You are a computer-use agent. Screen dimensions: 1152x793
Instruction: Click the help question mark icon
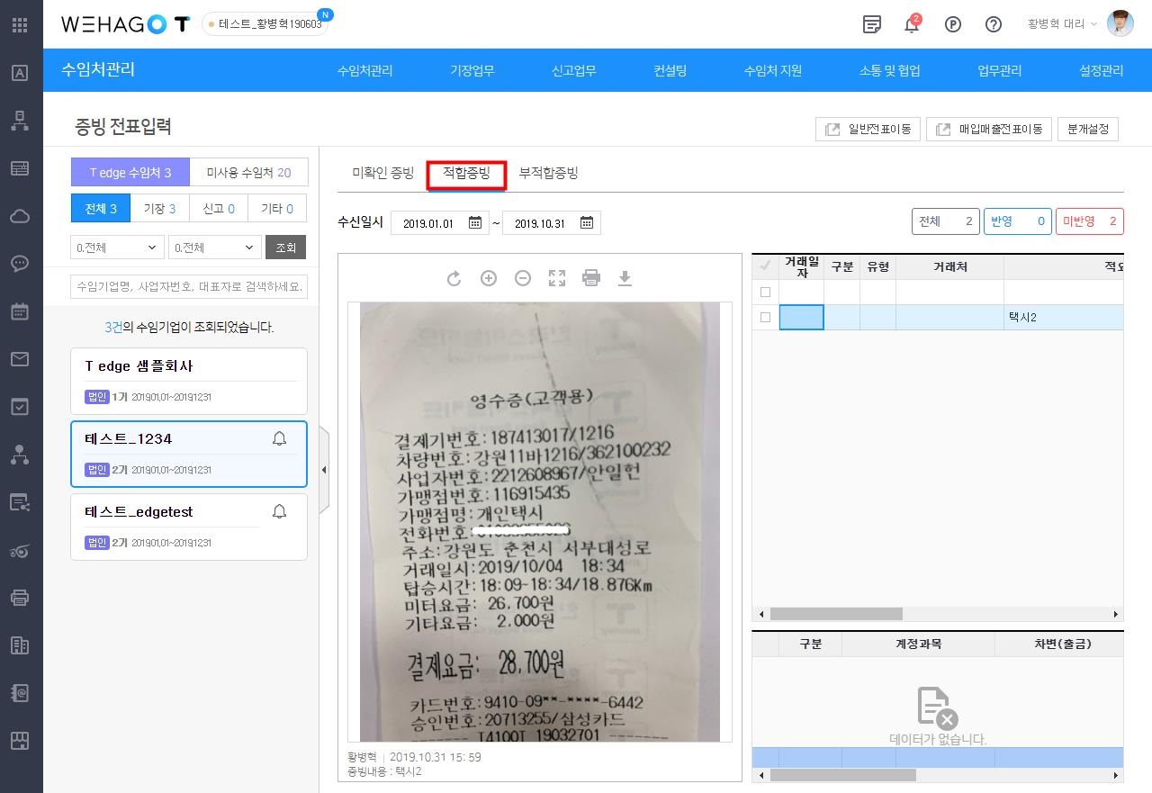click(x=994, y=24)
